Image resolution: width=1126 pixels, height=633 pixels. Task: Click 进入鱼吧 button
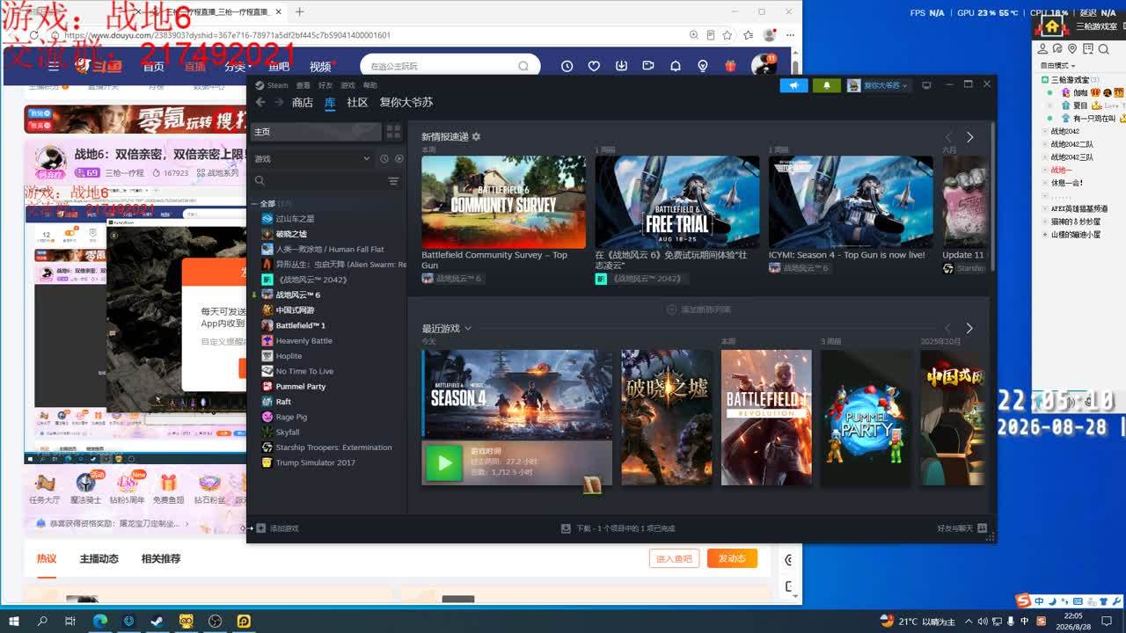[675, 559]
